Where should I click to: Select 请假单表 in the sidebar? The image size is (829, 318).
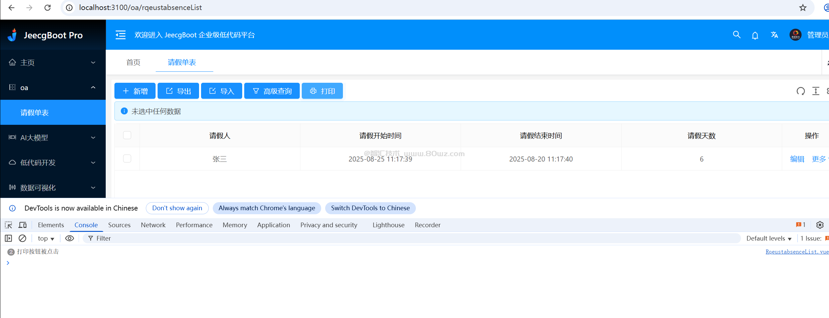tap(53, 112)
